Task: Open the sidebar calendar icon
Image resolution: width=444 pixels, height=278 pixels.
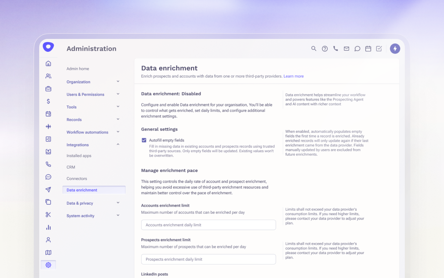Action: tap(48, 114)
